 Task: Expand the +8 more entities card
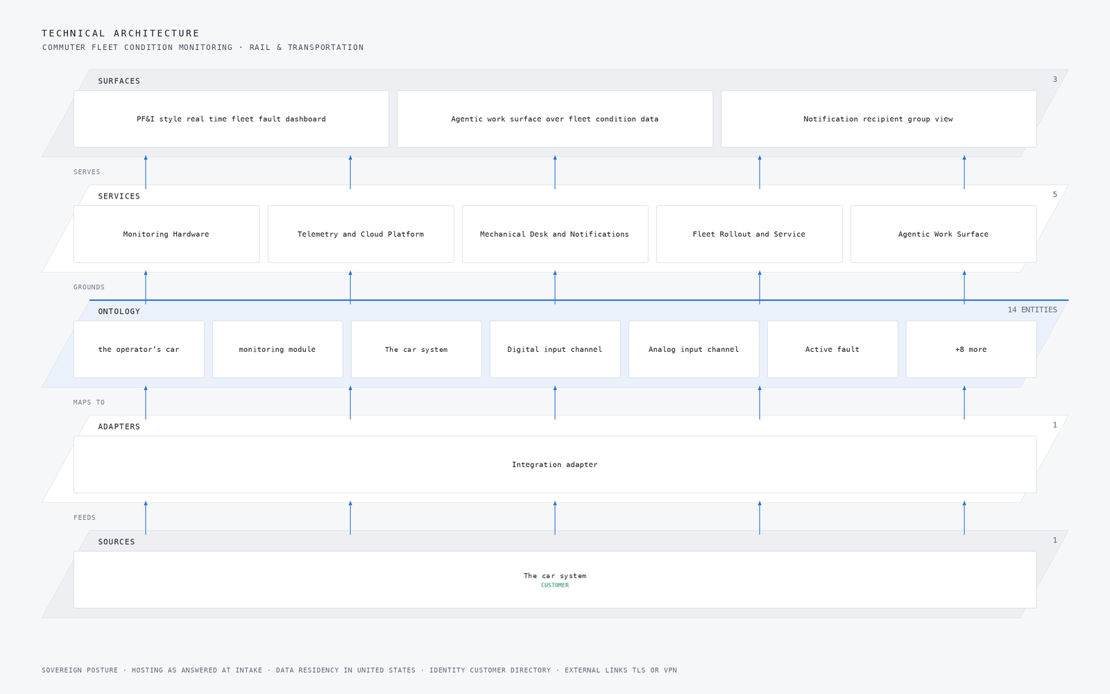[x=971, y=349]
